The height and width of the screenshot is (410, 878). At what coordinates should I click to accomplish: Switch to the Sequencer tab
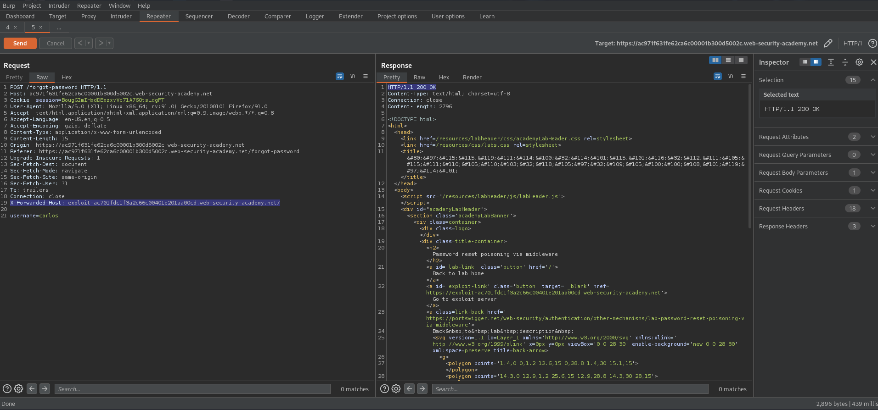point(199,16)
